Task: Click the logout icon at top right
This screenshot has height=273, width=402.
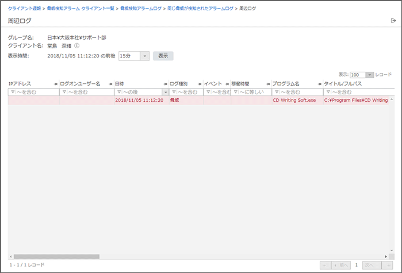Action: 393,21
